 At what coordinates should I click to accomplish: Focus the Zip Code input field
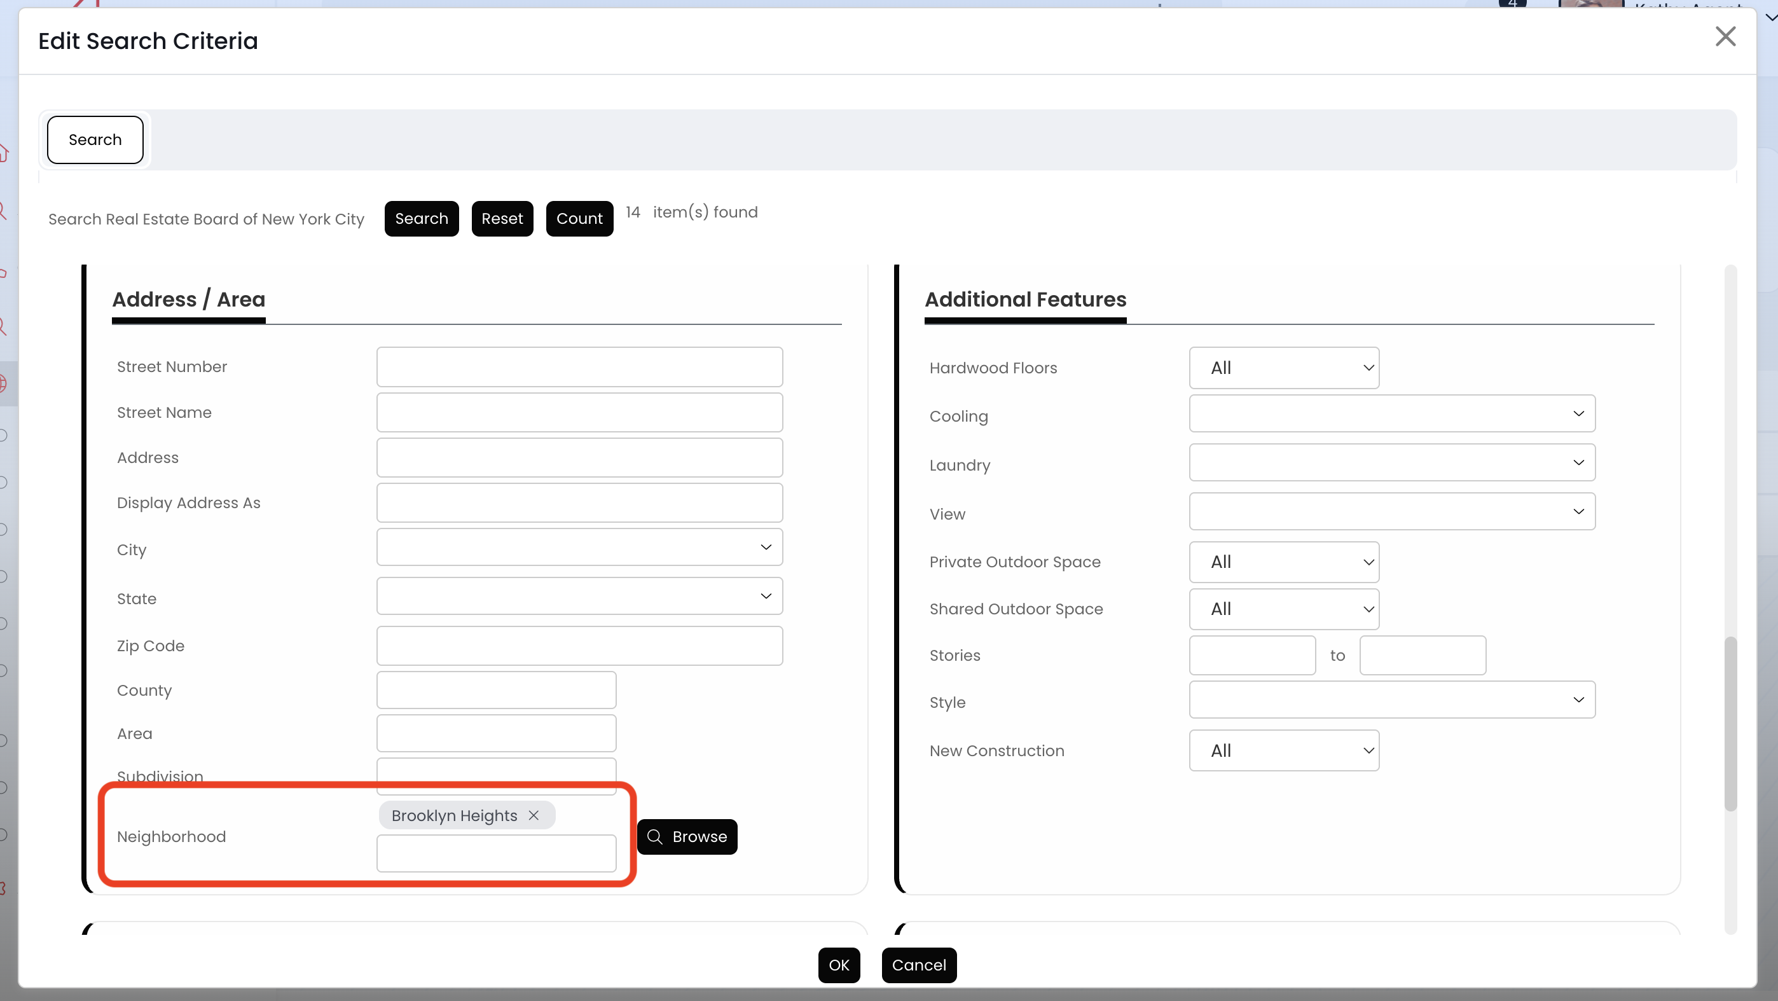(x=579, y=646)
